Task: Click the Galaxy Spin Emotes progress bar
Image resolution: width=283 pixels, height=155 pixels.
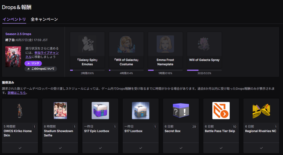Action: [87, 70]
